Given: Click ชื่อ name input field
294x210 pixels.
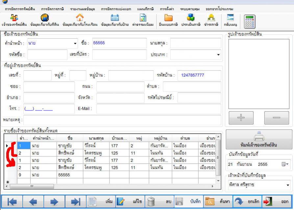Looking at the screenshot, I should pyautogui.click(x=119, y=43).
